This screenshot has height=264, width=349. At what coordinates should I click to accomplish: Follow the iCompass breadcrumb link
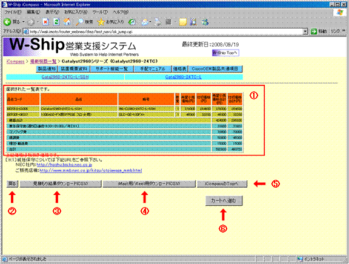point(15,61)
